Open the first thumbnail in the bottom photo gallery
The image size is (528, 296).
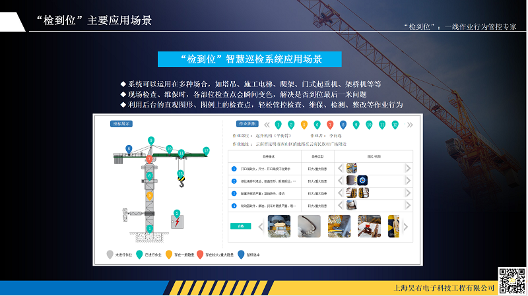280,225
